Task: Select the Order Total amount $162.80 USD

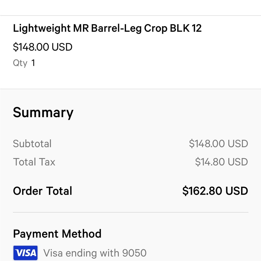Action: click(215, 191)
